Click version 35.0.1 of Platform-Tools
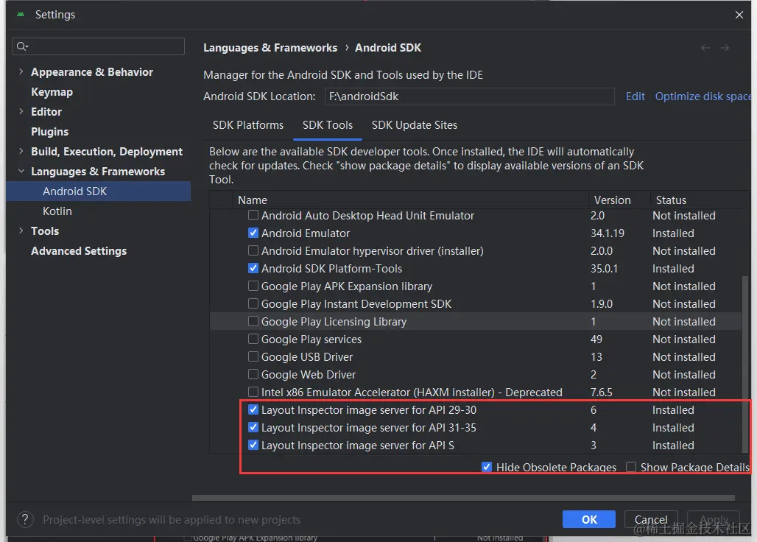Screen dimensions: 757x542 pyautogui.click(x=604, y=268)
